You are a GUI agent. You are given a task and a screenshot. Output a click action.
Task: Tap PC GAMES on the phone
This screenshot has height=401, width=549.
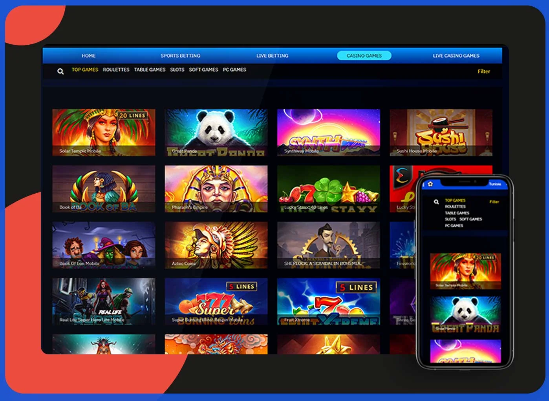454,226
